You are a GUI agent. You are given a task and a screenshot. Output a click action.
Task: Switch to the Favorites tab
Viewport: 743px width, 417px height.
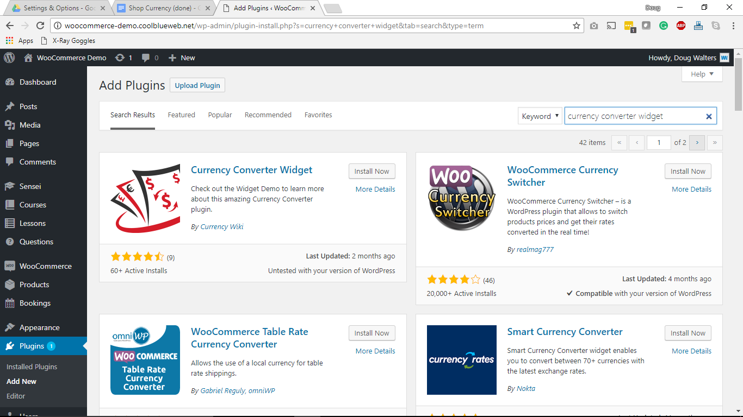pos(318,115)
